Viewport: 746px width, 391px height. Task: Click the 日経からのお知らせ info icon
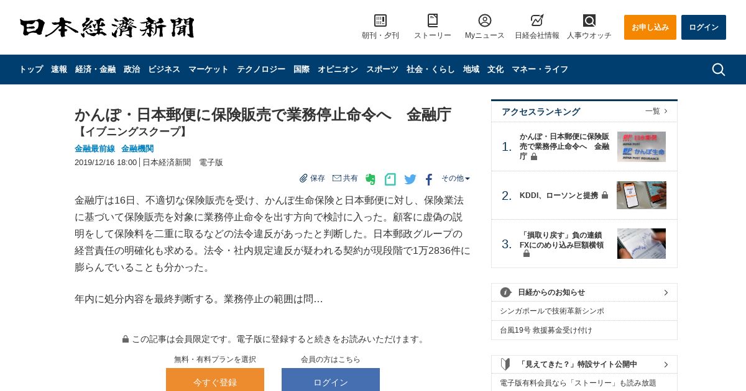pyautogui.click(x=506, y=292)
